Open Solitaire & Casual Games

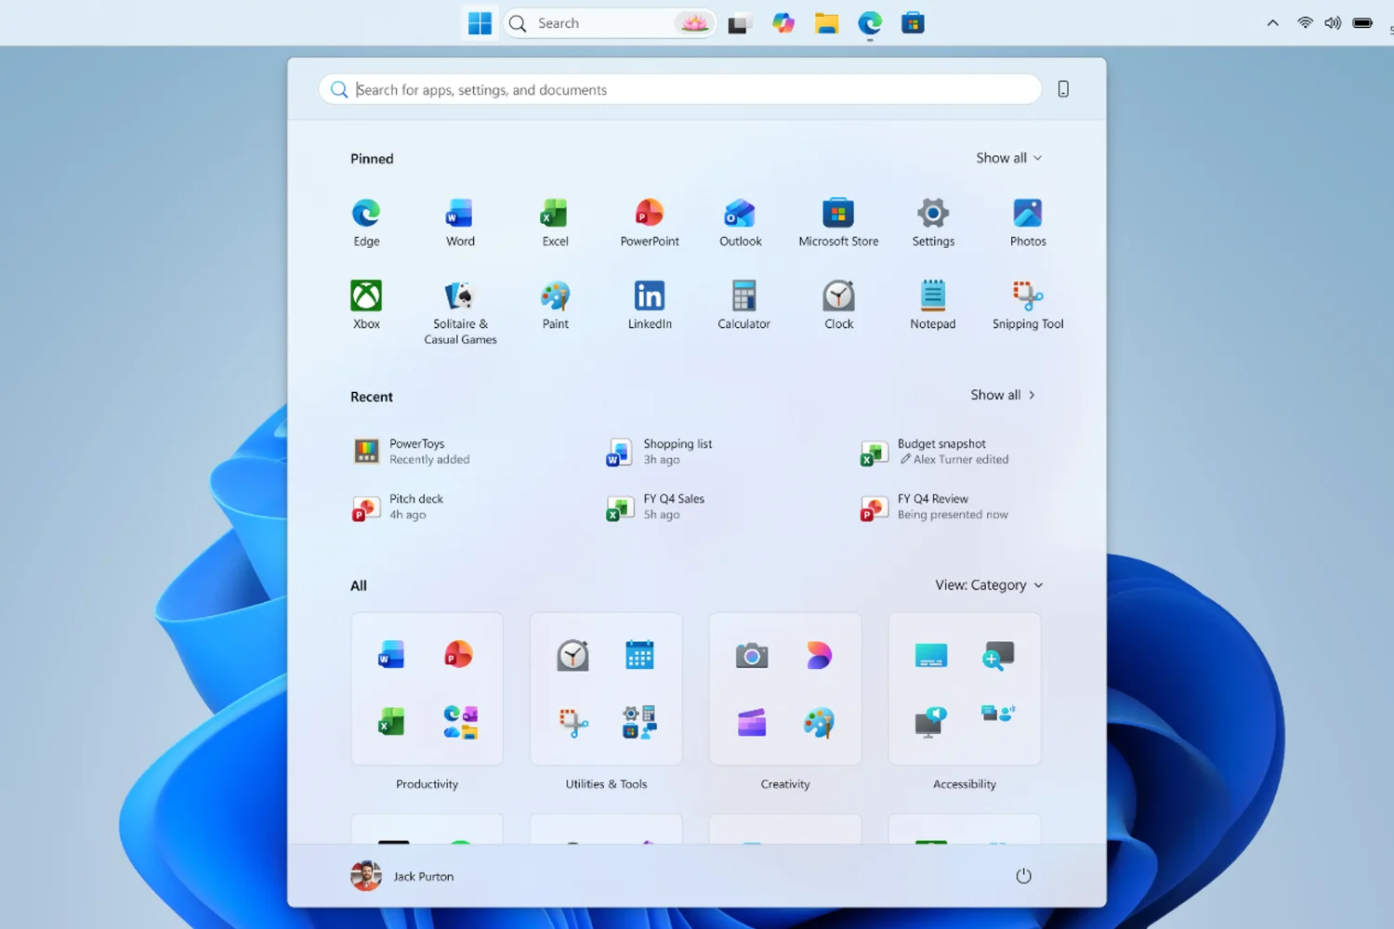pyautogui.click(x=460, y=313)
